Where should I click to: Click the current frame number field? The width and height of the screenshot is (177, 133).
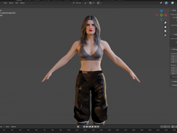pyautogui.click(x=165, y=127)
